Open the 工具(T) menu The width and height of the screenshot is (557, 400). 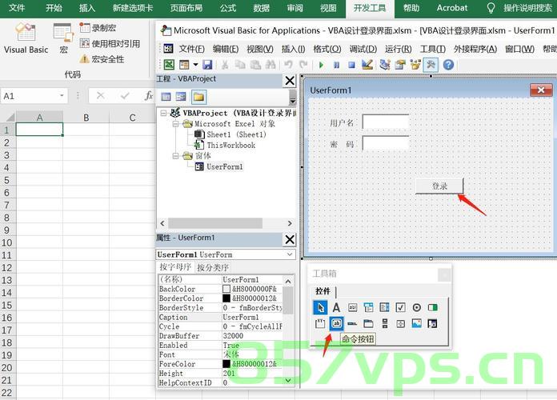click(x=433, y=49)
